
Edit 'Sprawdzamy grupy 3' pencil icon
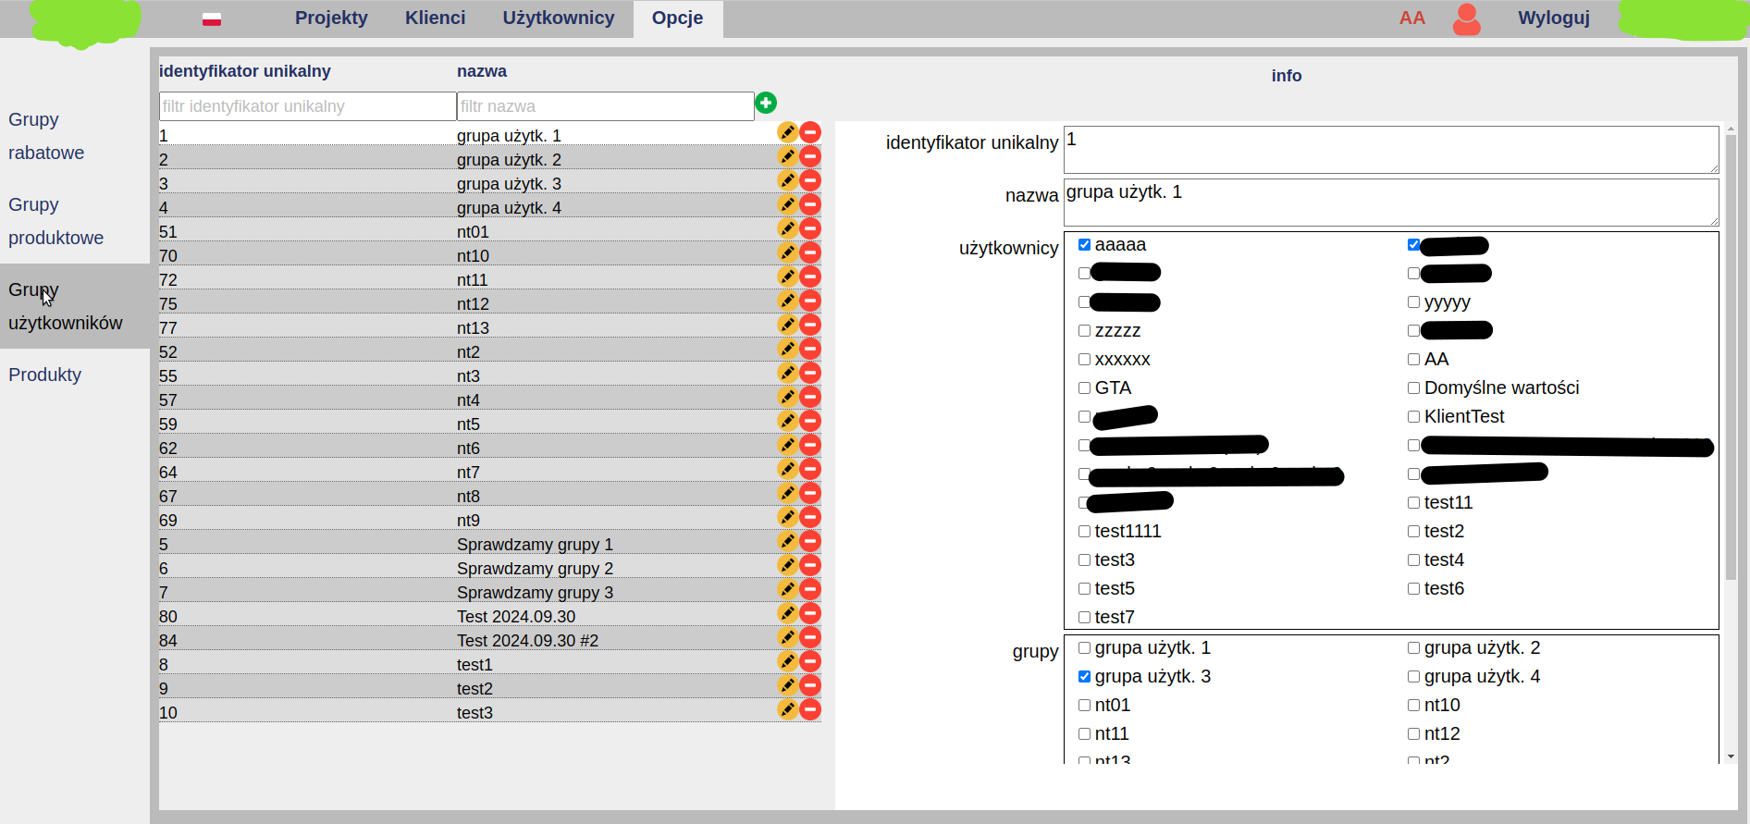787,589
